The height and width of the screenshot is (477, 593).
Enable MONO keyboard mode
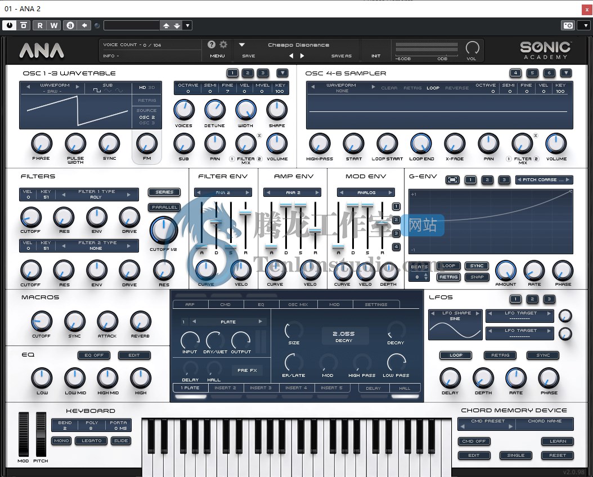click(x=61, y=440)
